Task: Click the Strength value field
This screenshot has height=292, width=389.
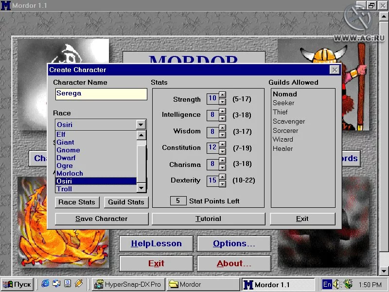Action: [212, 98]
